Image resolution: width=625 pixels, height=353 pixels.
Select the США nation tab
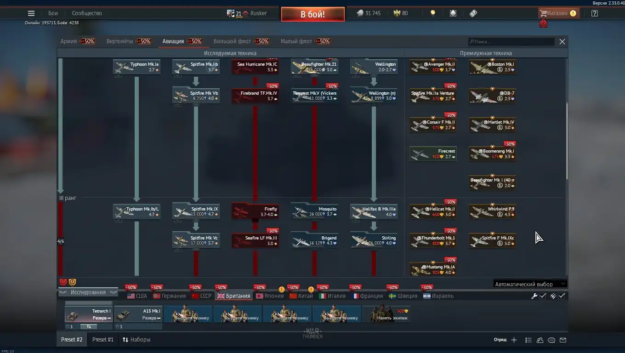point(137,296)
